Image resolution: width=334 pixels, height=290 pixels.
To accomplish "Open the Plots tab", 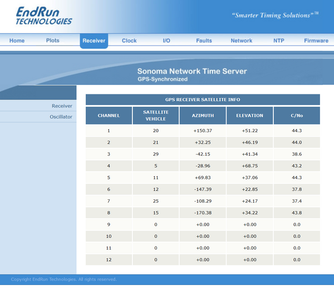I will click(x=53, y=41).
